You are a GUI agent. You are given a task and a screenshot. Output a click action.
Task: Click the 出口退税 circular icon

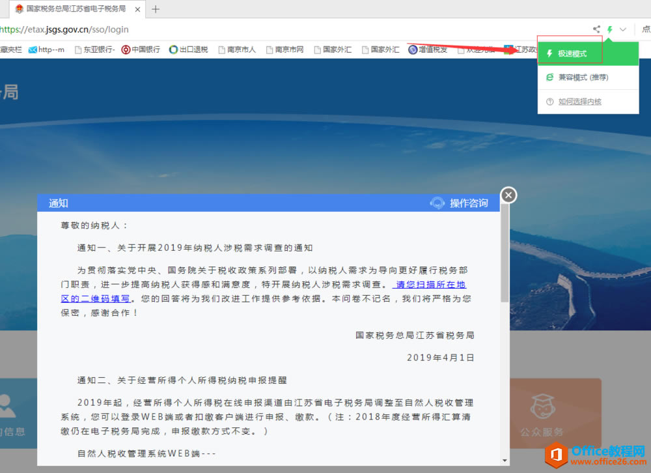click(173, 50)
